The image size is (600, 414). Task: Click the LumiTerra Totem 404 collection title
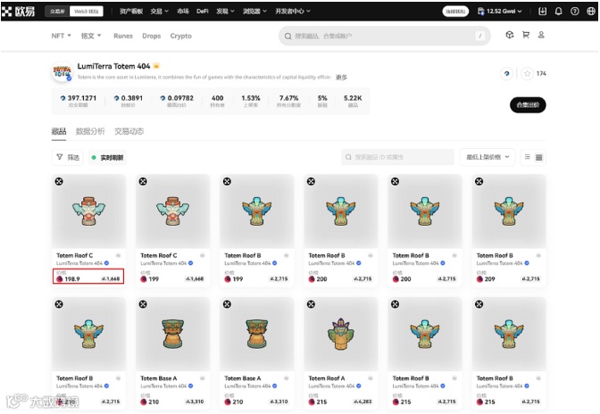click(113, 66)
